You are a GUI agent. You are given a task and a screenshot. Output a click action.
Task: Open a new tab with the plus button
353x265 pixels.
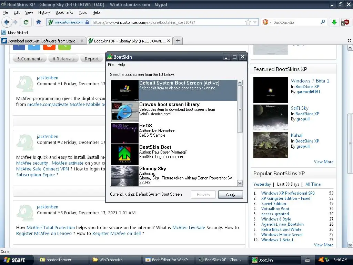coord(178,41)
